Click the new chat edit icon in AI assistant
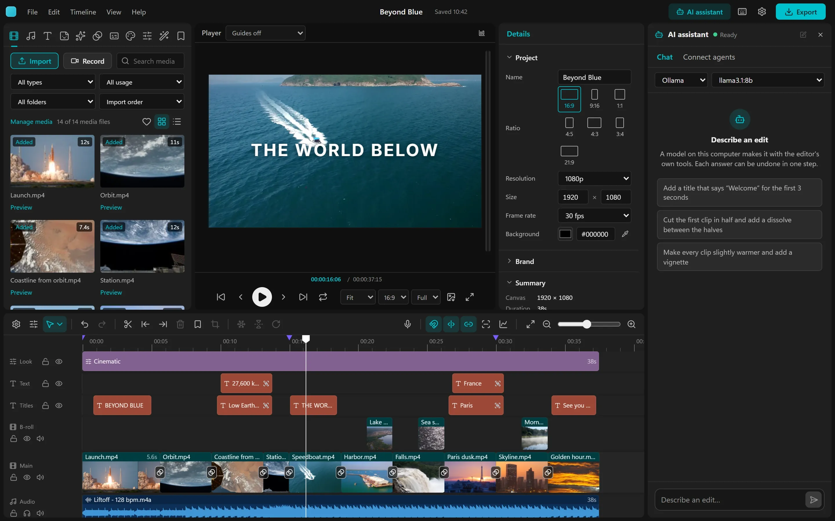The image size is (835, 521). pos(803,35)
